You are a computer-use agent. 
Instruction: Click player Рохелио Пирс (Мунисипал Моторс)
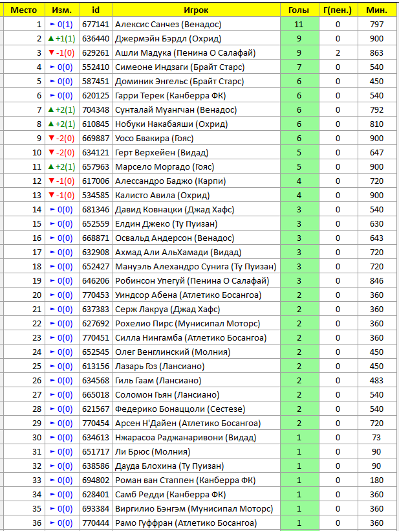[x=188, y=323]
